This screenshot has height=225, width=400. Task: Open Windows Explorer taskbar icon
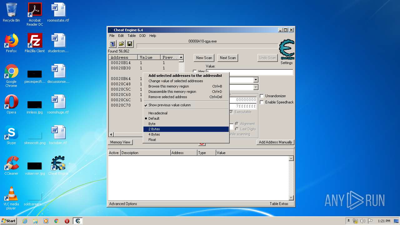click(35, 221)
